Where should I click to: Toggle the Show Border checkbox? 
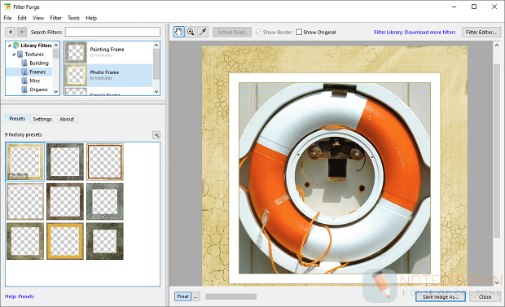pos(258,32)
